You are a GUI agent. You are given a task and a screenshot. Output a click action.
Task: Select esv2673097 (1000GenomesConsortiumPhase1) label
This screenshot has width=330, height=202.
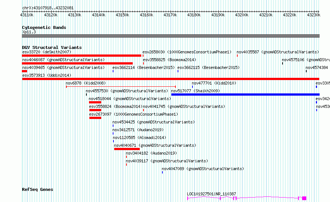[133, 114]
